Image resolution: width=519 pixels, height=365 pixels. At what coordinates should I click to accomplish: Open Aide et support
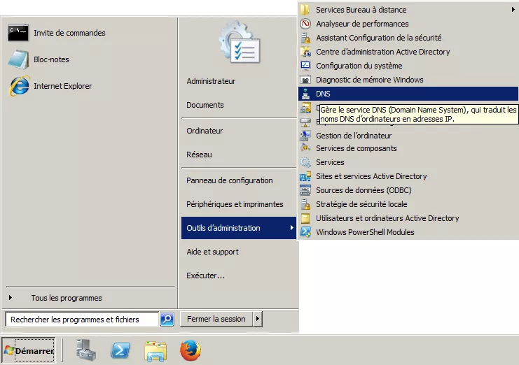click(x=212, y=252)
